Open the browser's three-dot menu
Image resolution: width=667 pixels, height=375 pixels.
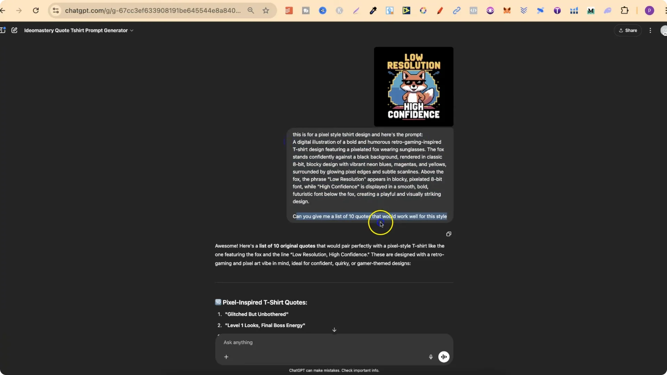click(x=666, y=10)
